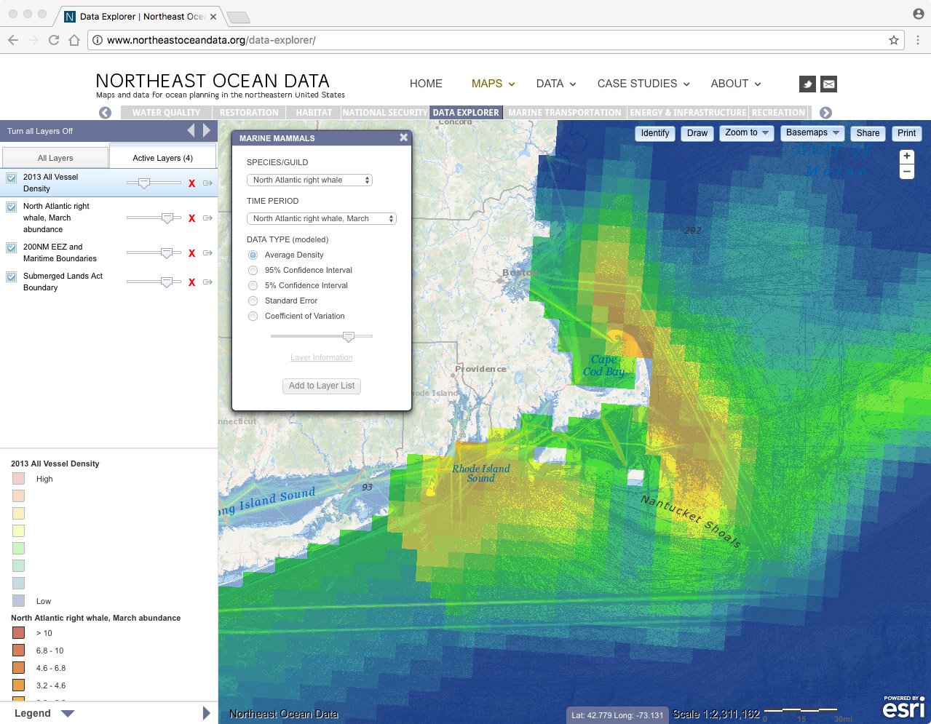Image resolution: width=931 pixels, height=724 pixels.
Task: Uncheck 200NM EEZ and Maritime Boundaries
Action: click(x=12, y=247)
